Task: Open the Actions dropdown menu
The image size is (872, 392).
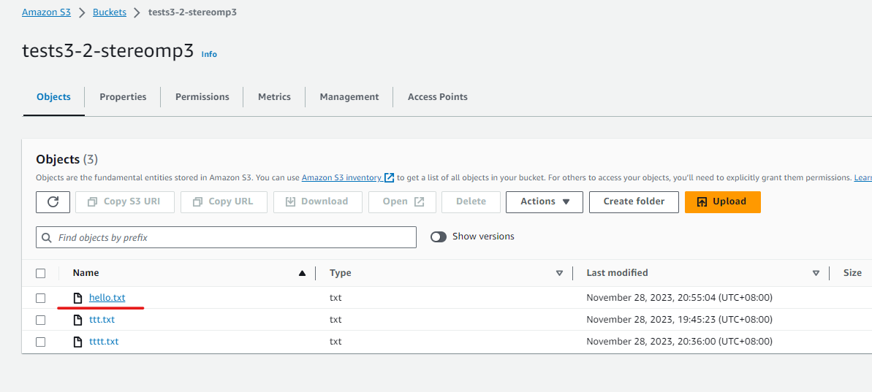Action: [x=545, y=201]
